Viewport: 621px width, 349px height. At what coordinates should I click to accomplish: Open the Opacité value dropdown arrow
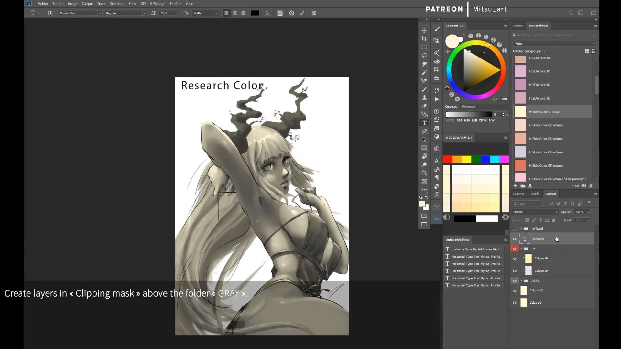point(588,212)
